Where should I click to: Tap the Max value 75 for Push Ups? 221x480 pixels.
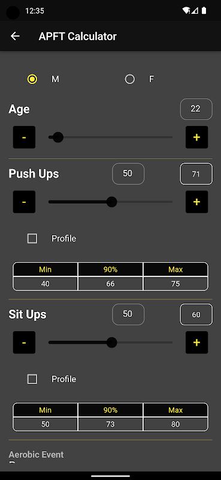click(175, 284)
